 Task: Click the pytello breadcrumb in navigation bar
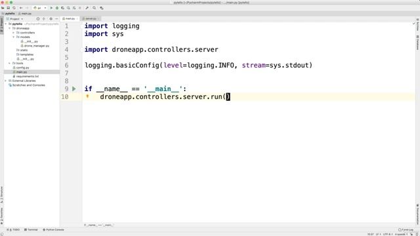[x=9, y=13]
